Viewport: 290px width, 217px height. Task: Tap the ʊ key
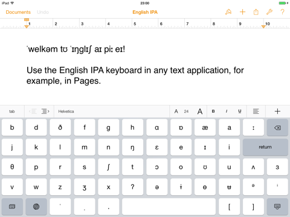205,167
